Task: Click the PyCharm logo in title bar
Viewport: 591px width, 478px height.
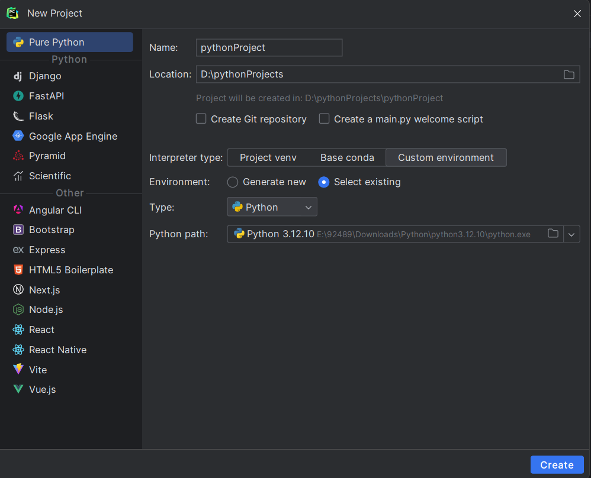Action: (12, 13)
